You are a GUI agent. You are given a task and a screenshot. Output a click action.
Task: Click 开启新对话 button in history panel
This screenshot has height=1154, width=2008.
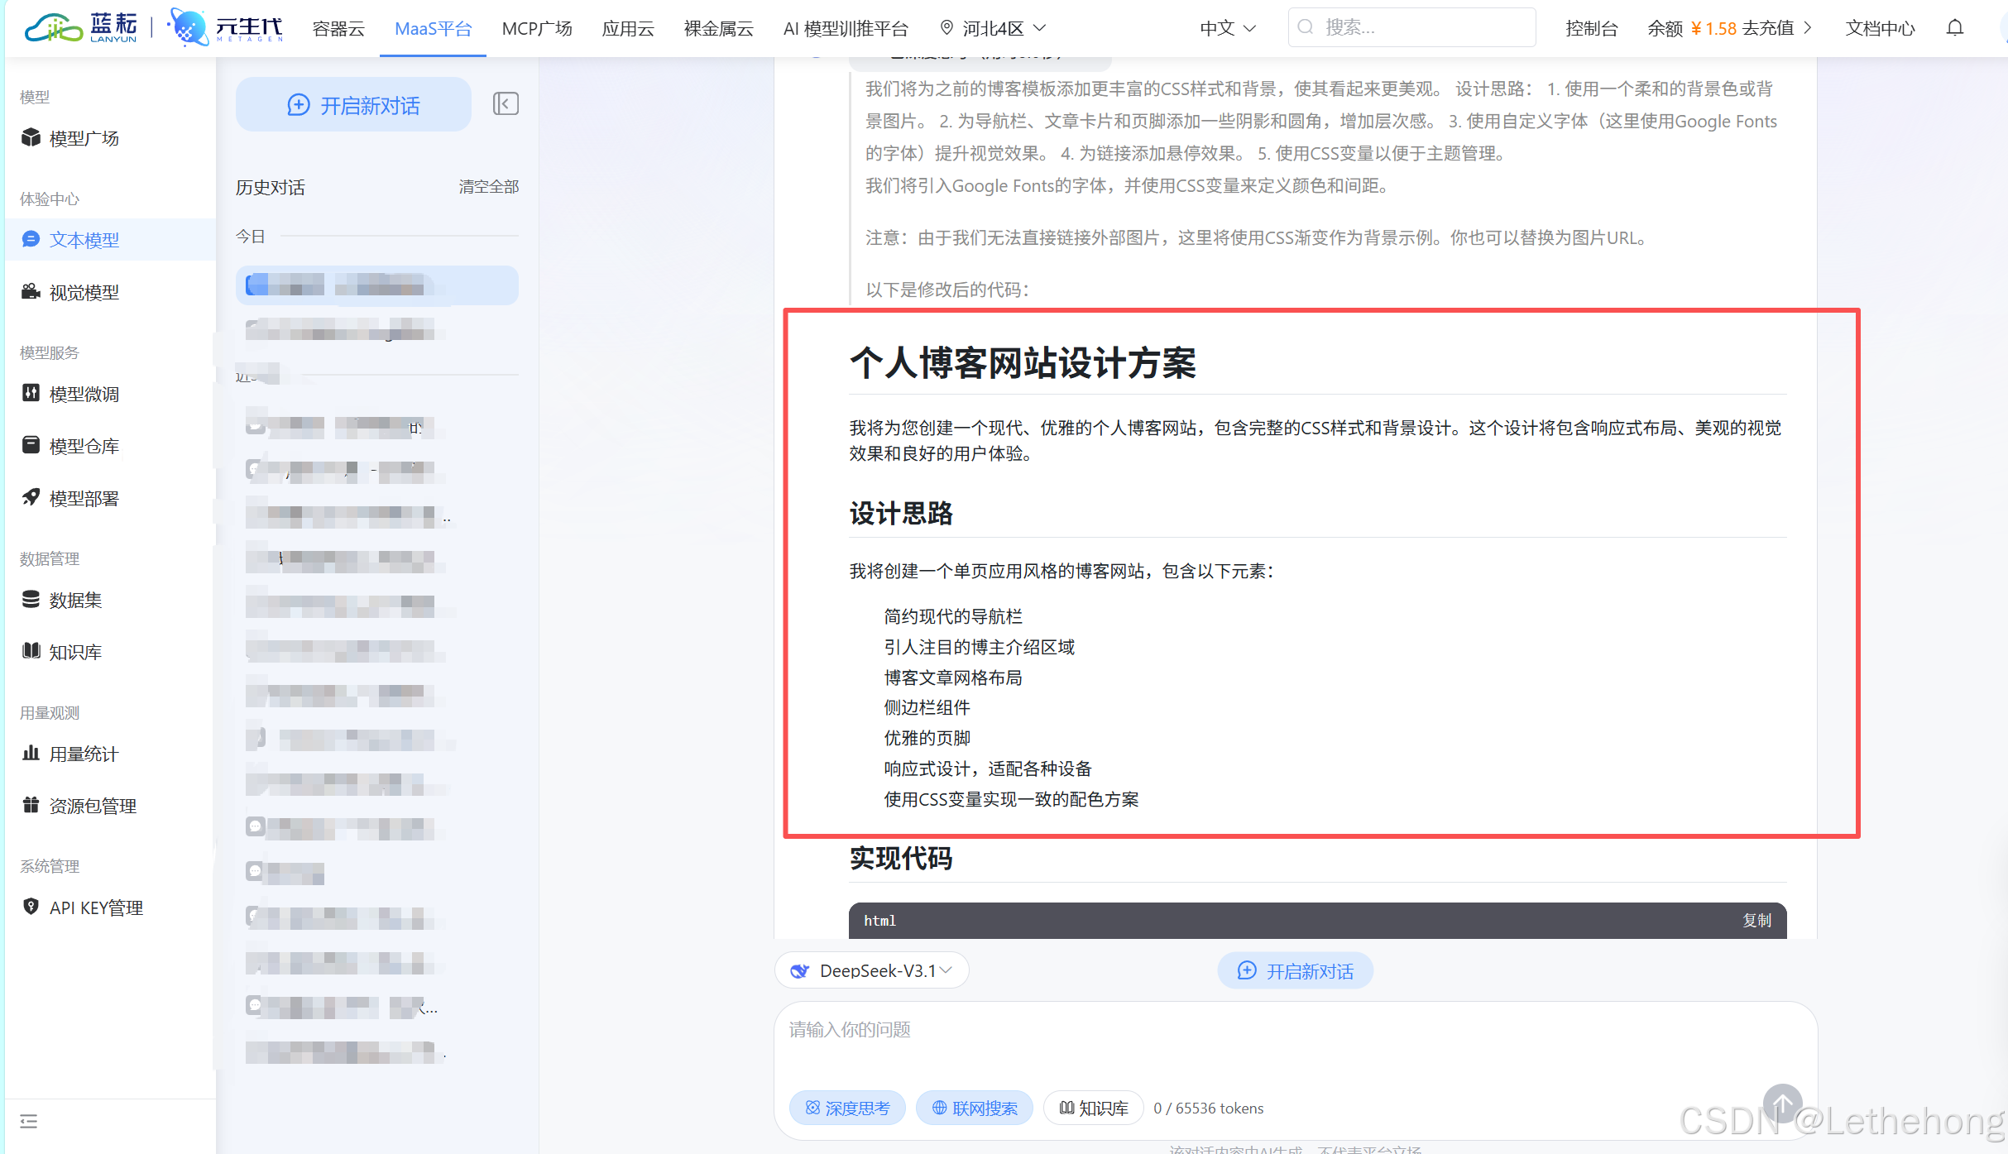tap(353, 104)
